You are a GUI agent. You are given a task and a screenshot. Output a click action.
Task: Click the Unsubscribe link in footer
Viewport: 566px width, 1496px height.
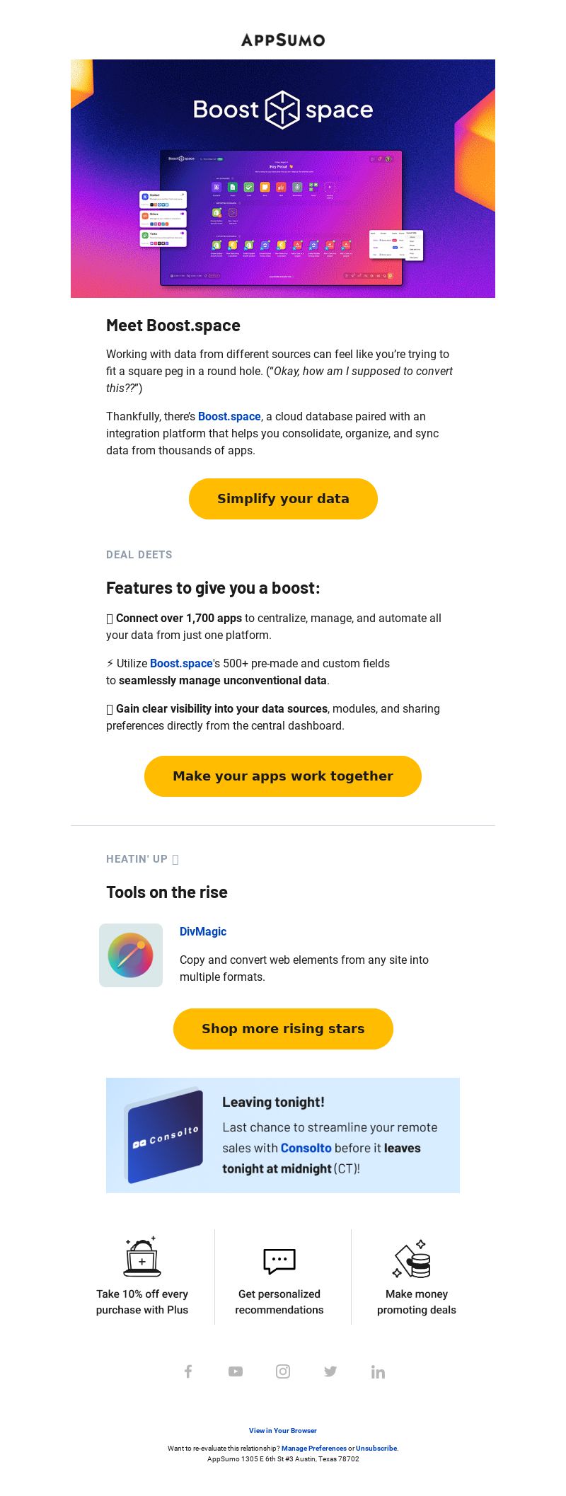(376, 1449)
